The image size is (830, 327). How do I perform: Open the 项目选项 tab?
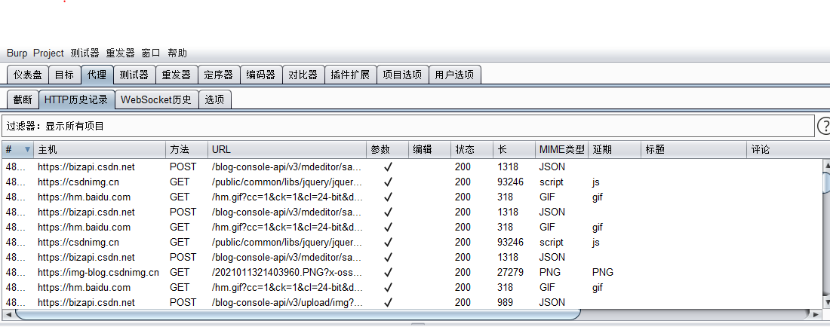coord(402,75)
